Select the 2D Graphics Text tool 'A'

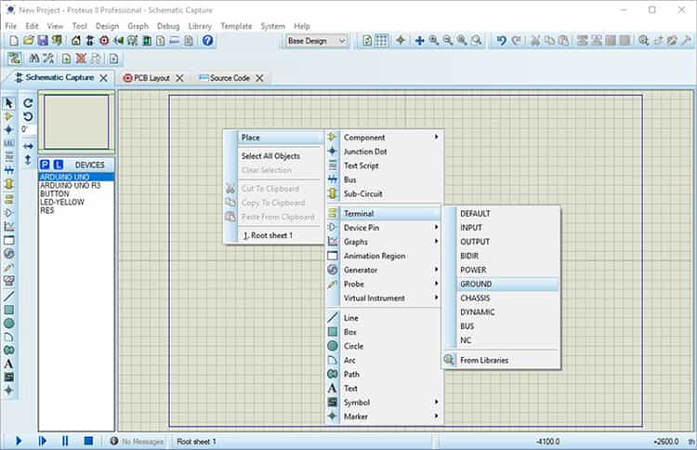pyautogui.click(x=8, y=364)
